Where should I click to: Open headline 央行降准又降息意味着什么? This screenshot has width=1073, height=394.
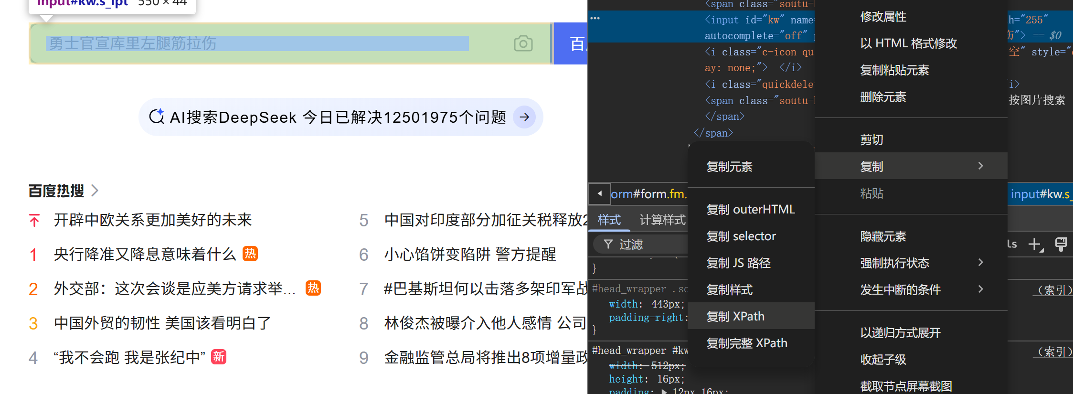145,254
